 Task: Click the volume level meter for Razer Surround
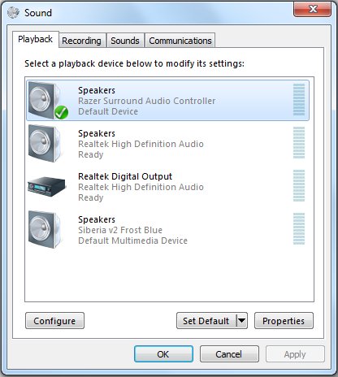point(299,100)
